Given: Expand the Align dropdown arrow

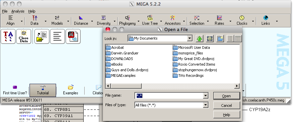Looking at the screenshot, I should tap(22, 21).
